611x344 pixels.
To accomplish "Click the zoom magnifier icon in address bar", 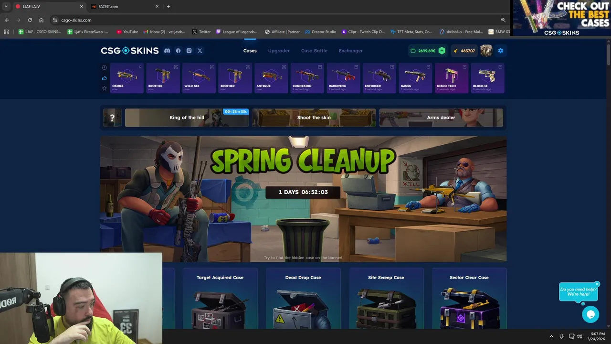I will [x=503, y=20].
